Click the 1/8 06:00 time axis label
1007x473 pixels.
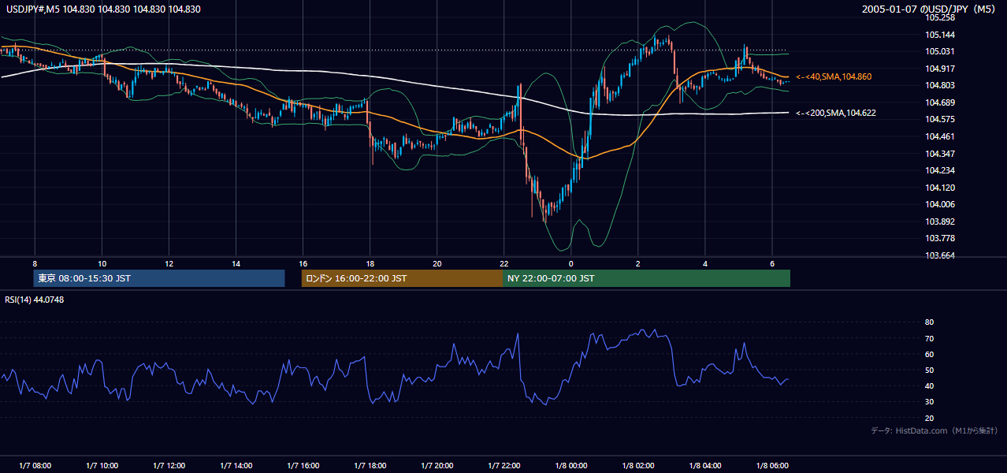click(772, 465)
